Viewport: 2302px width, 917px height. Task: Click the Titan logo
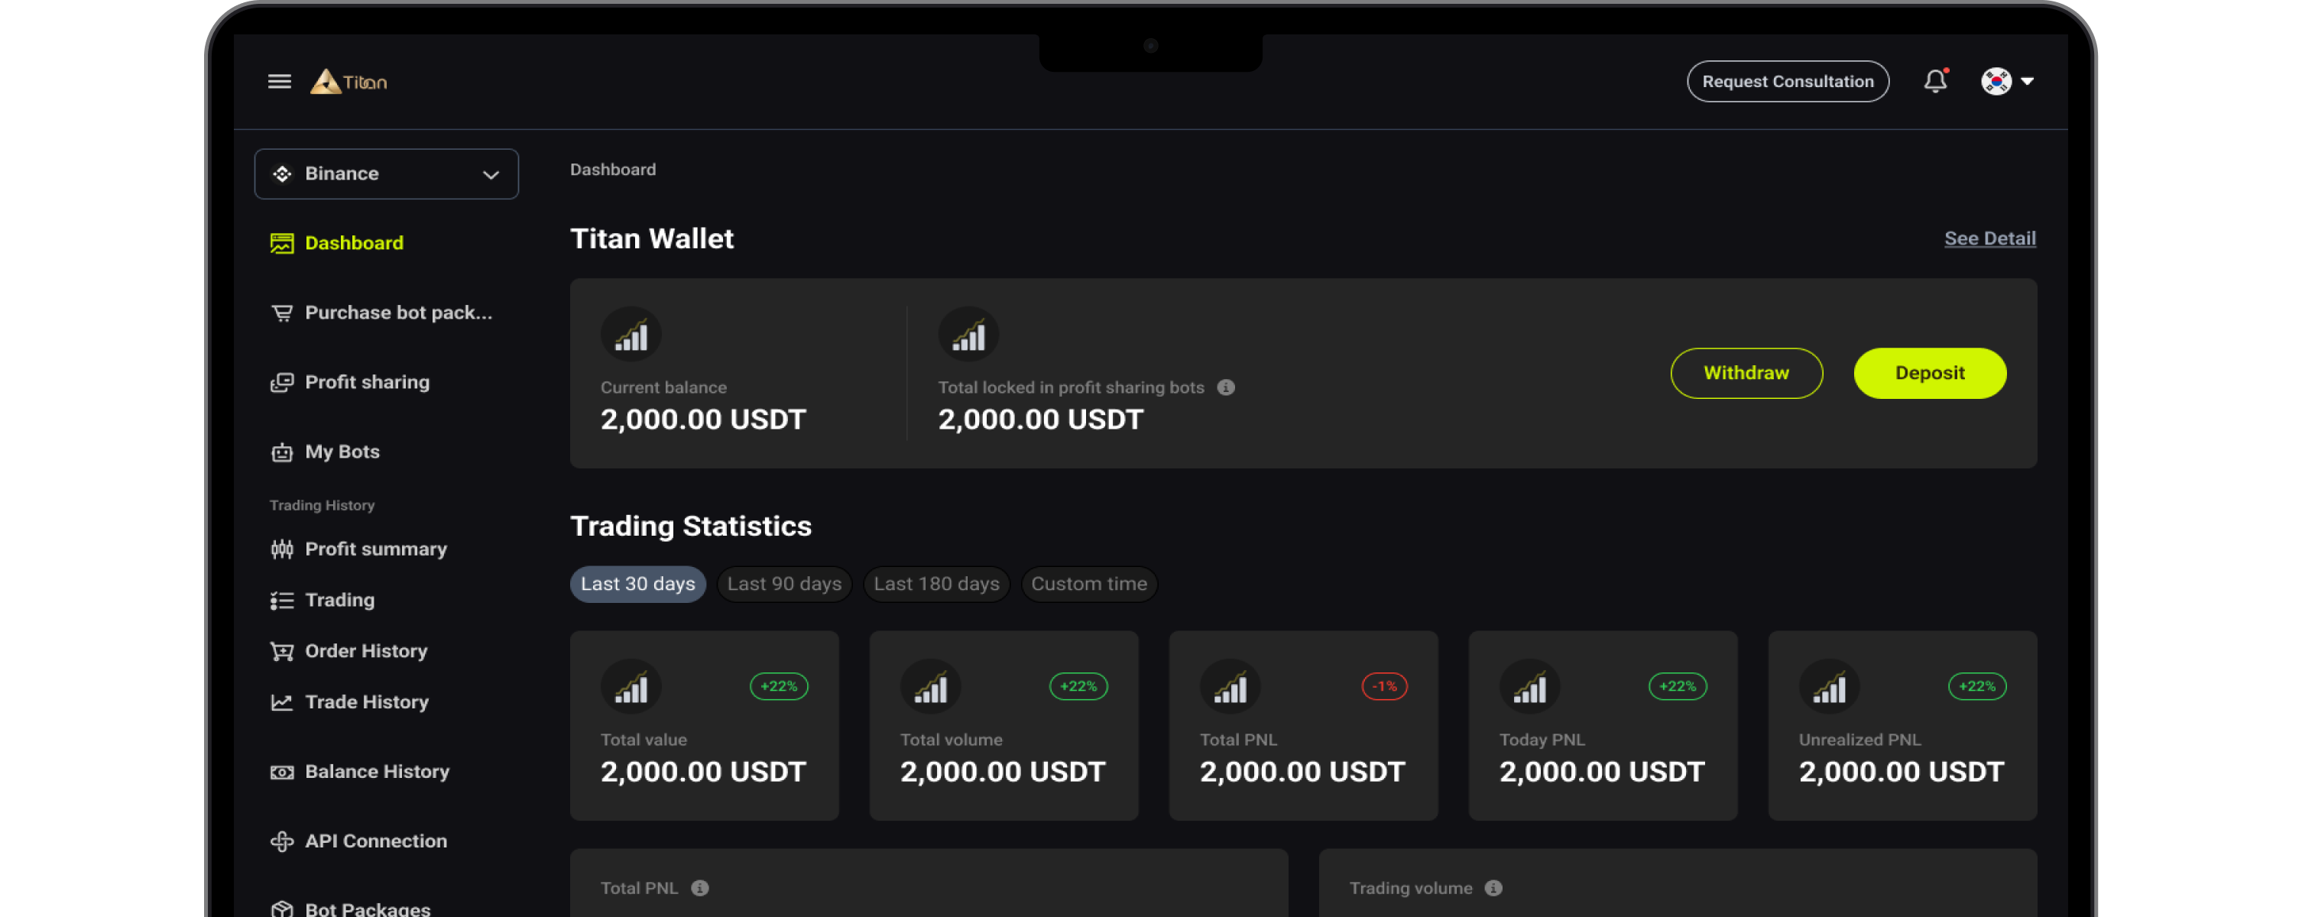[349, 80]
